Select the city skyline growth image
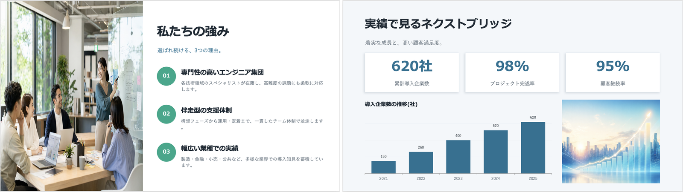This screenshot has height=192, width=683. pos(611,141)
